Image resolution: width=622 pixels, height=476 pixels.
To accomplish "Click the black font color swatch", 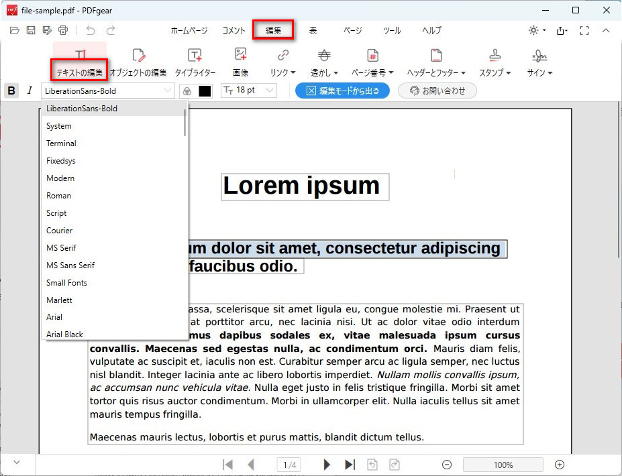I will (x=205, y=91).
